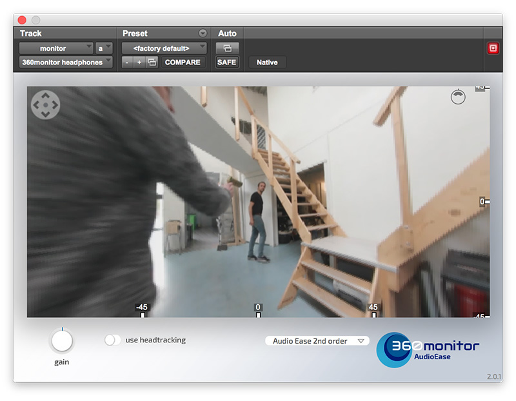
Task: Click the Native button
Action: pos(267,62)
